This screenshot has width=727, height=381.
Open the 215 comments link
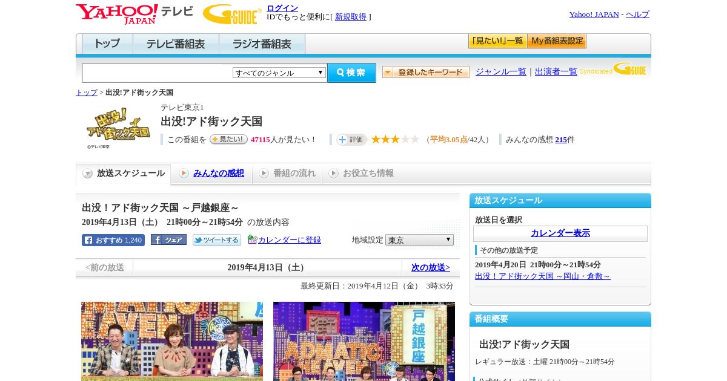pyautogui.click(x=561, y=140)
